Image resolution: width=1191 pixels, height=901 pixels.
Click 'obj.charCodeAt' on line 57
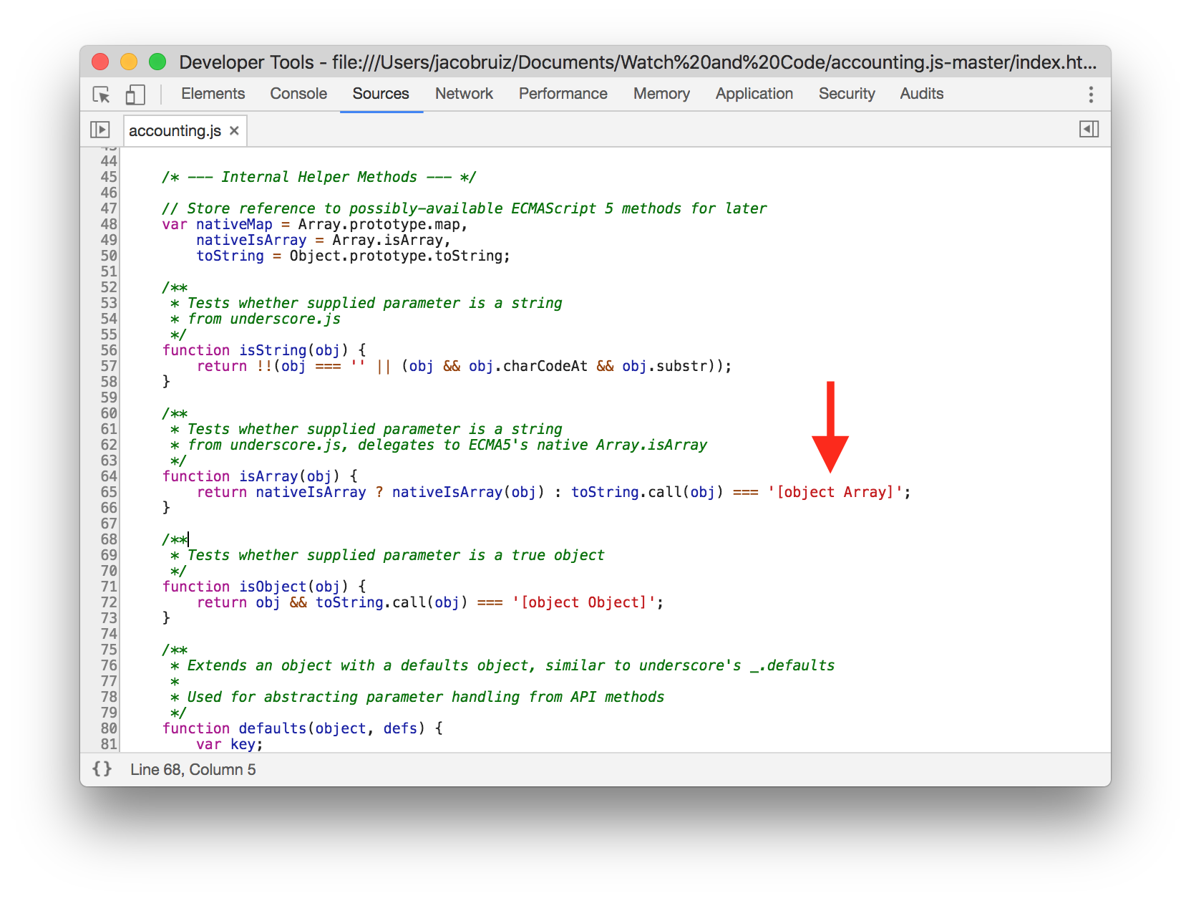pyautogui.click(x=528, y=366)
